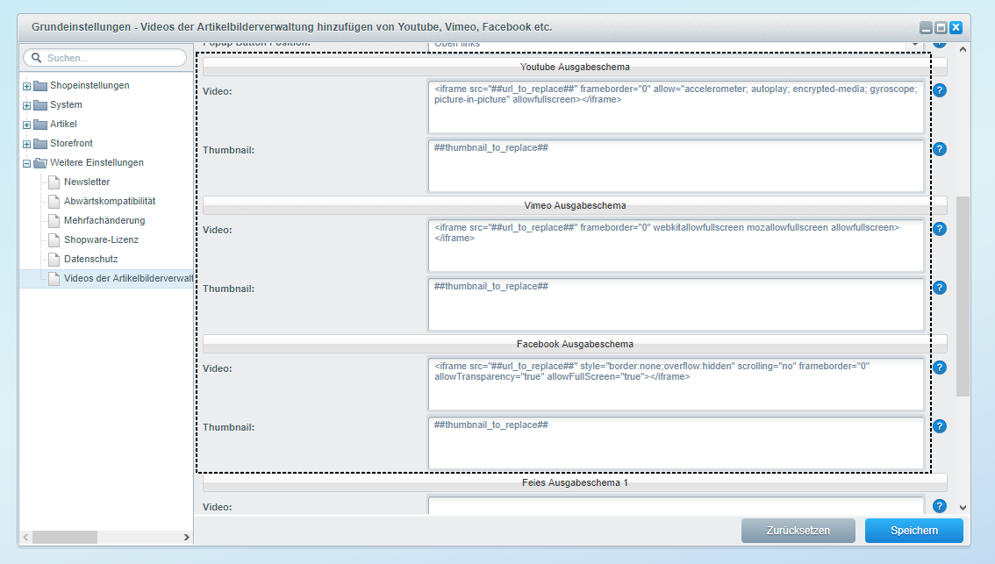995x564 pixels.
Task: Click the scroll down arrow of settings panel
Action: tap(963, 508)
